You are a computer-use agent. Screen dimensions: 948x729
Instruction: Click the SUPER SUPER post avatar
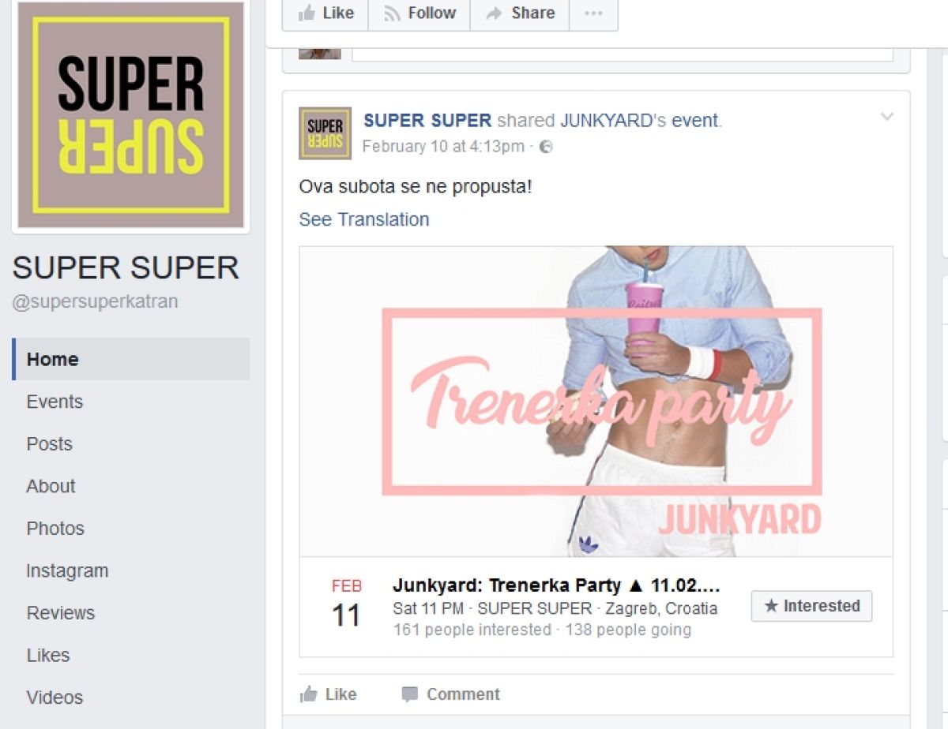[x=325, y=133]
